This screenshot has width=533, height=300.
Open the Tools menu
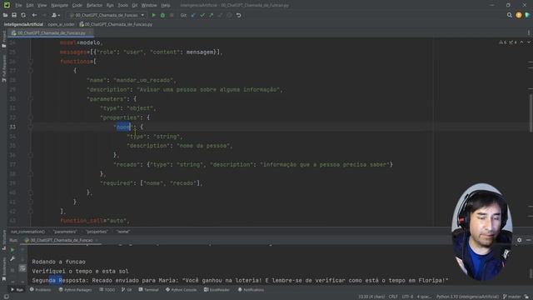click(122, 6)
